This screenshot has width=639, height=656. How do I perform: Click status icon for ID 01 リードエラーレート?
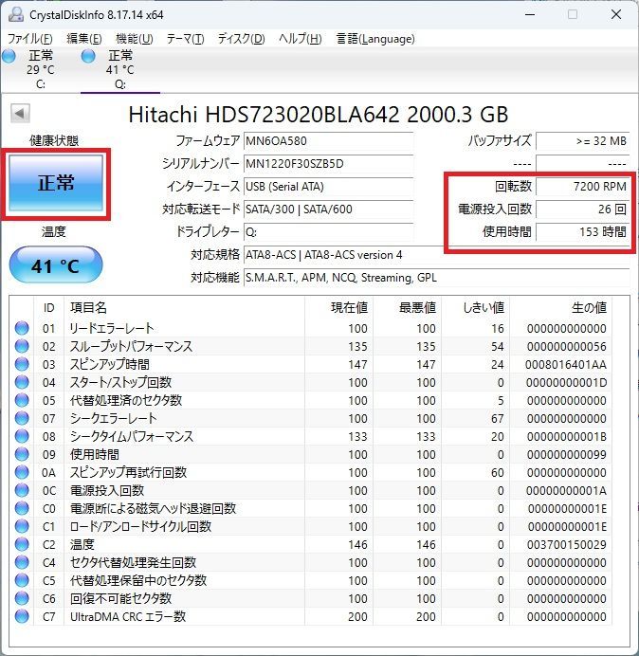(x=22, y=328)
